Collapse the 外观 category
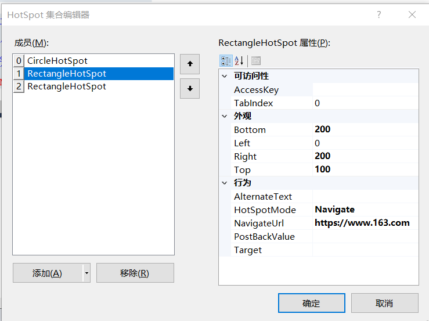The height and width of the screenshot is (321, 429). tap(225, 116)
